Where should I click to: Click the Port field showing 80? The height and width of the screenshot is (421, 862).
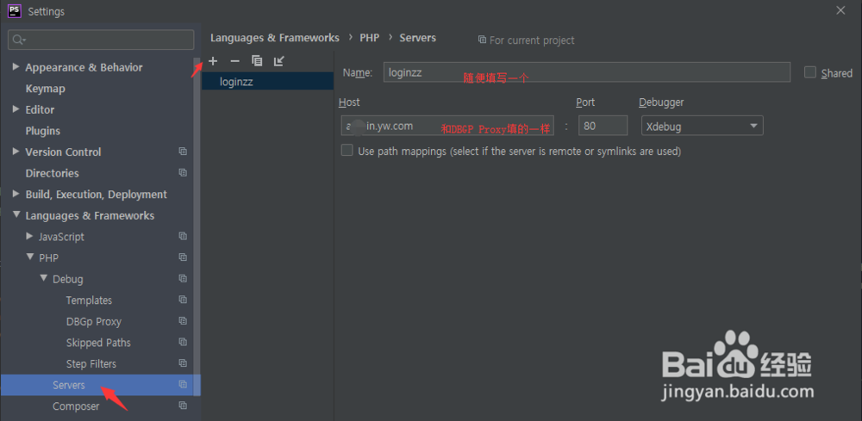coord(603,126)
